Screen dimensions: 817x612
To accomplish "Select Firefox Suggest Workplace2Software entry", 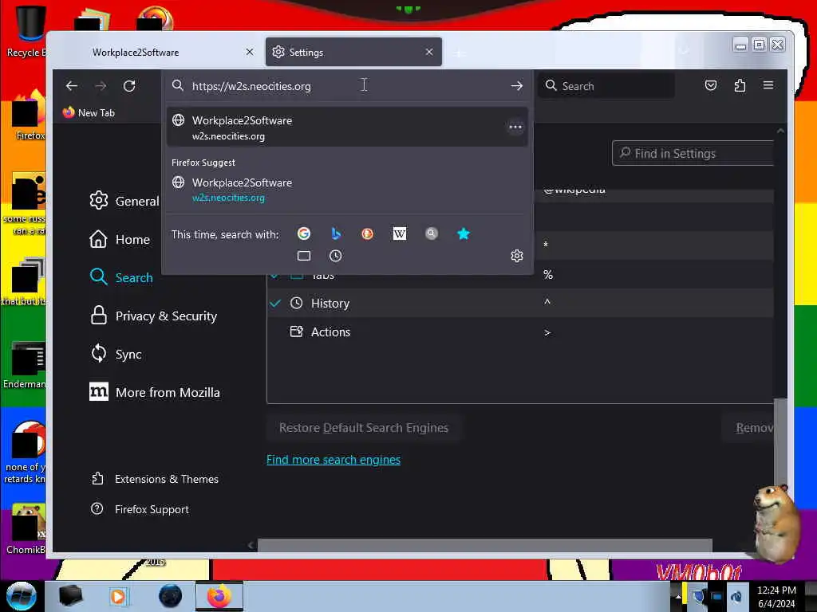I will [x=347, y=190].
